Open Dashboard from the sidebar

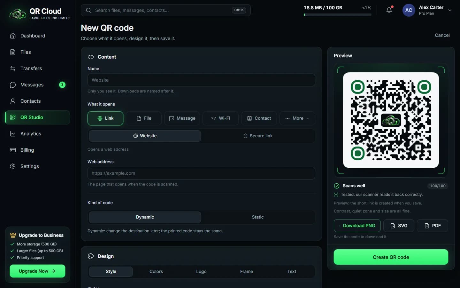(x=37, y=36)
